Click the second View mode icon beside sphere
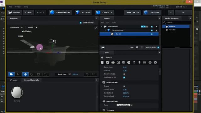 (142, 47)
